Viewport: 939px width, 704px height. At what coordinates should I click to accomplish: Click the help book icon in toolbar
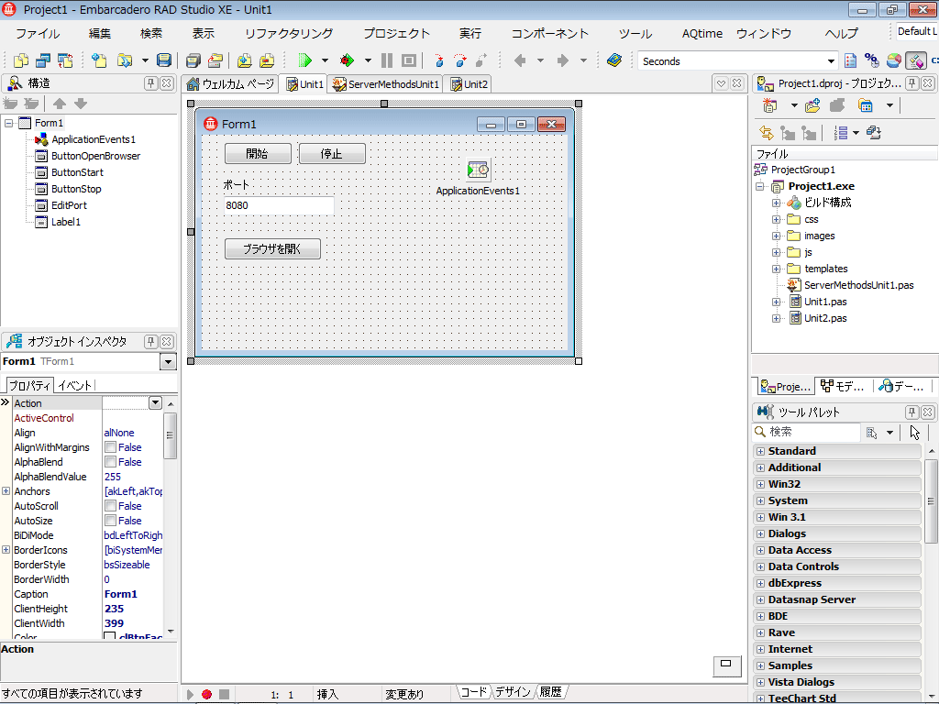[614, 60]
